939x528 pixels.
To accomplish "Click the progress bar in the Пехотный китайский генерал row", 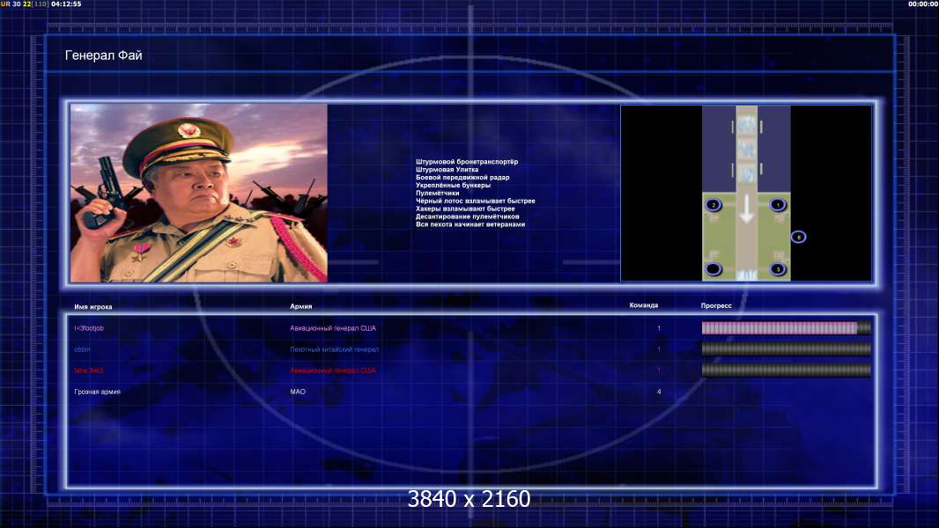I will pyautogui.click(x=787, y=349).
